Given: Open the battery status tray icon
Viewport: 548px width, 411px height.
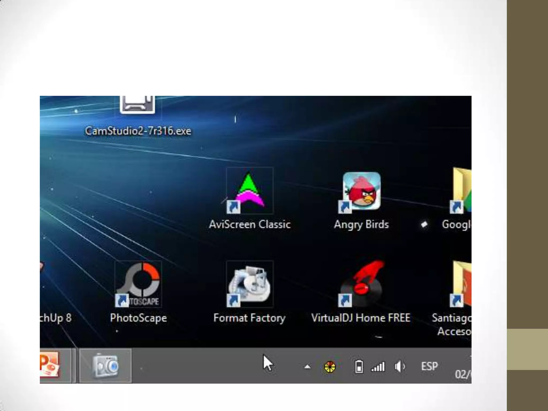Looking at the screenshot, I should click(359, 367).
